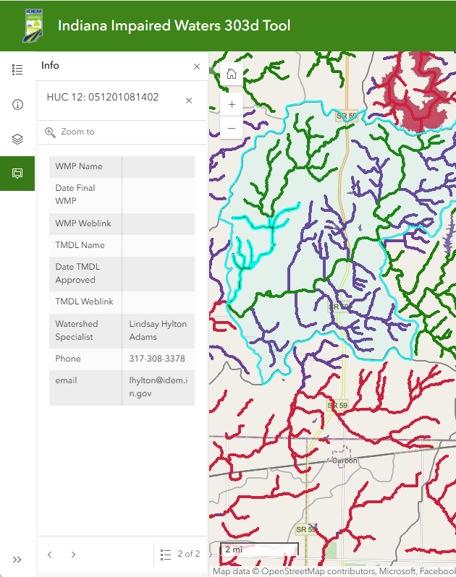
Task: Expand the sidebar with double chevron
Action: point(17,559)
